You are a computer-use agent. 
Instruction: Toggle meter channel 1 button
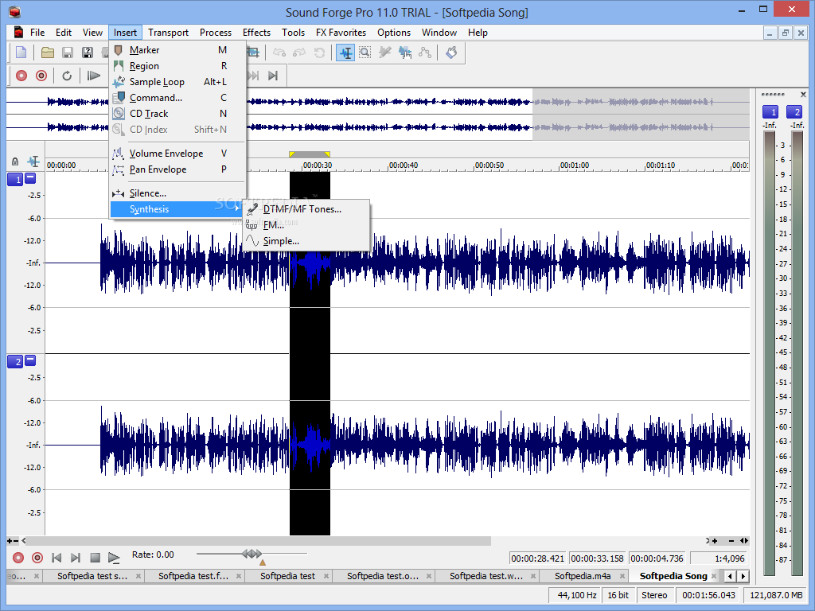770,111
